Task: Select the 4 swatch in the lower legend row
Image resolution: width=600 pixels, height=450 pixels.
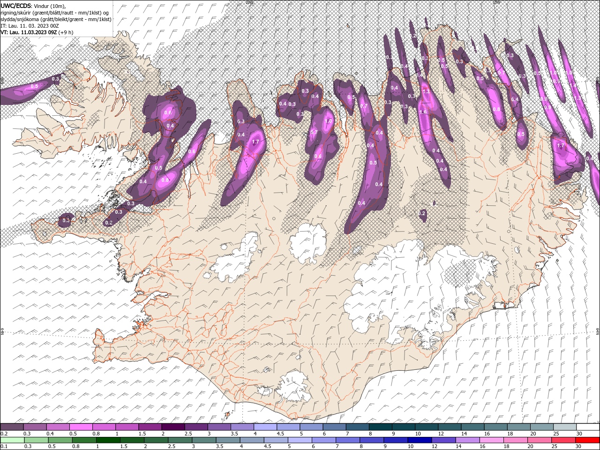Action: coord(252,440)
